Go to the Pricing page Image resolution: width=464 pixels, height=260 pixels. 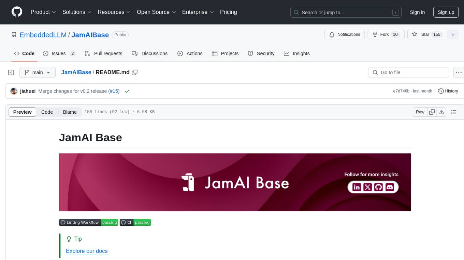pos(229,12)
